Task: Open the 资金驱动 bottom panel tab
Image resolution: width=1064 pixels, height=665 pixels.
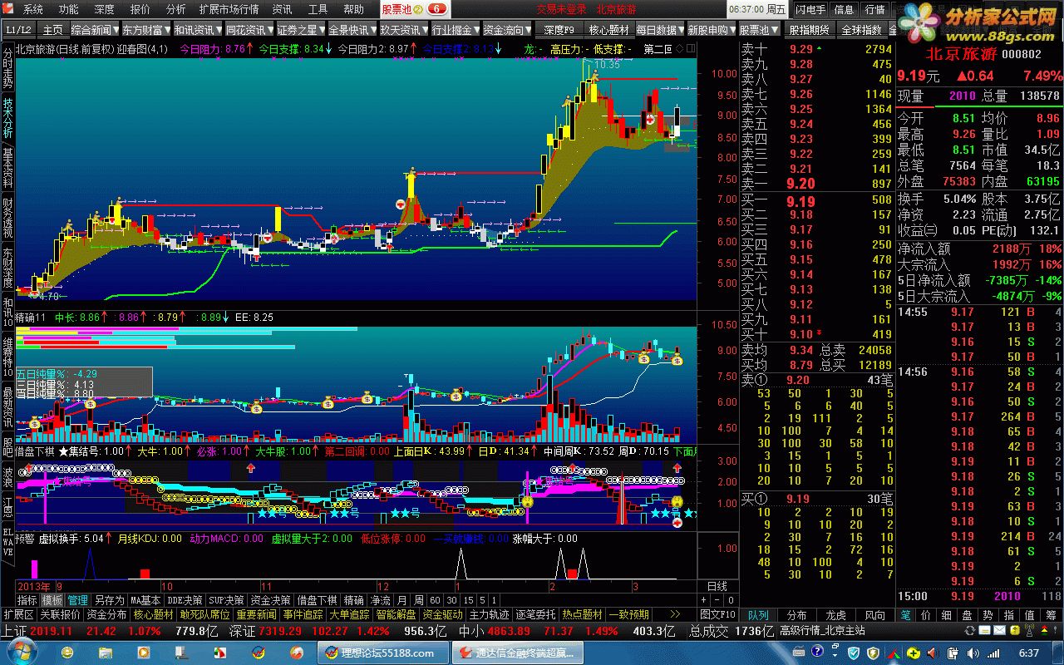Action: 442,614
